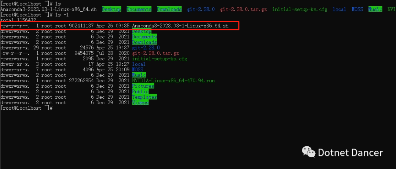396x169 pixels.
Task: Click size value 4096 of MOSS row
Action: click(x=88, y=70)
